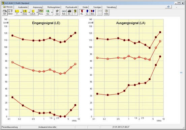
Task: Click the Ref. reference icon
Action: tap(64, 12)
